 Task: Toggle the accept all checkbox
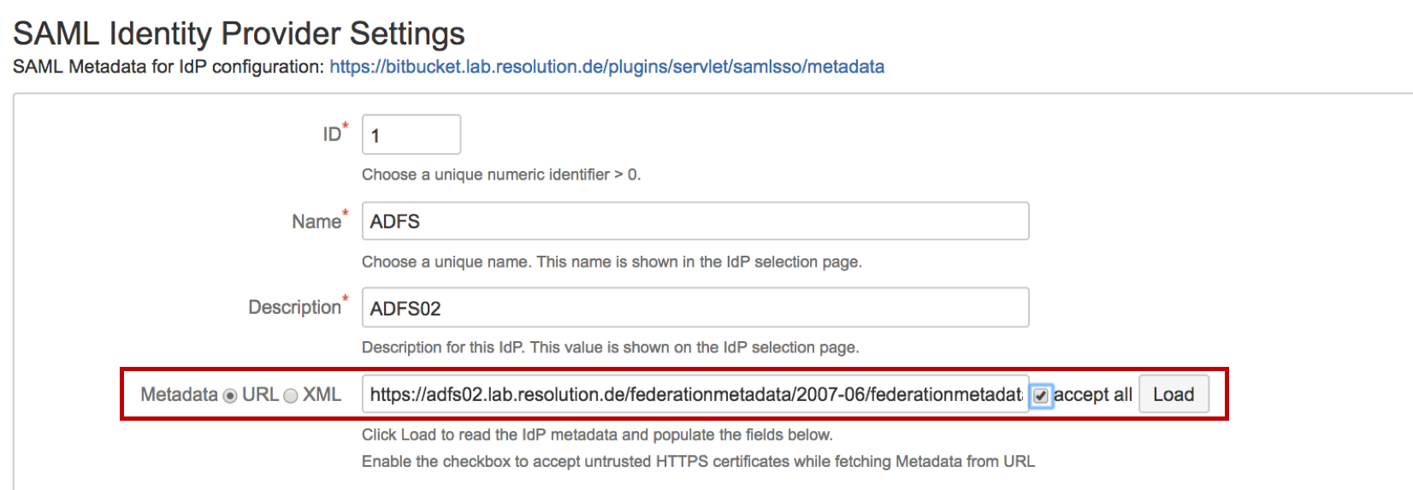[1040, 396]
